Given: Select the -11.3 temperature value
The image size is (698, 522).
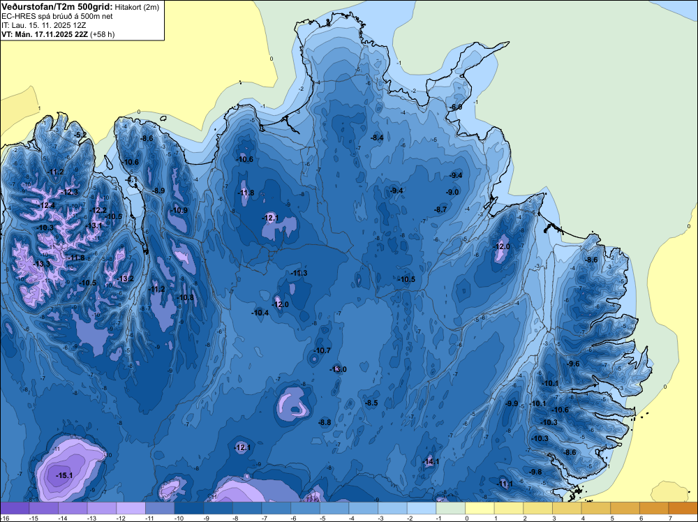Looking at the screenshot, I should tap(299, 274).
